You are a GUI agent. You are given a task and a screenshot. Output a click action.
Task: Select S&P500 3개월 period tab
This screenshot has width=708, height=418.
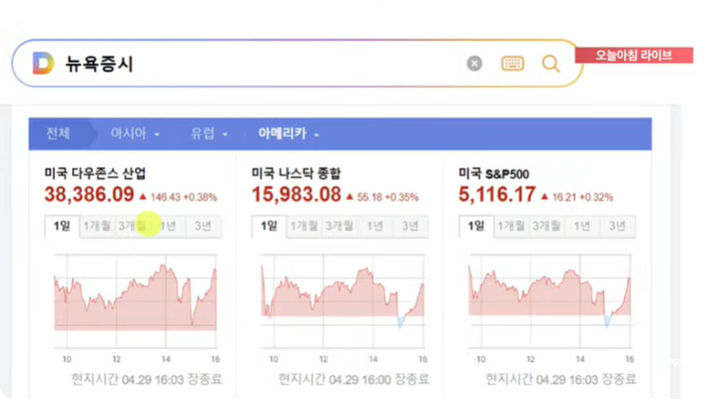coord(546,226)
